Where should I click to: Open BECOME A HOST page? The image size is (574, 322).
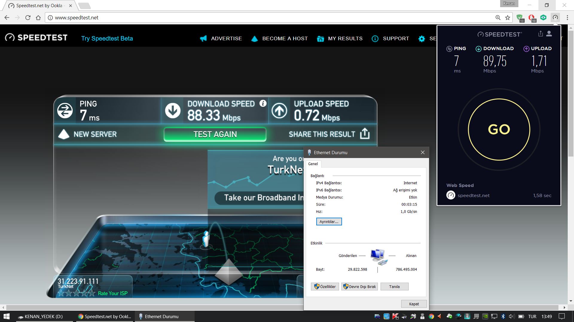click(x=279, y=38)
